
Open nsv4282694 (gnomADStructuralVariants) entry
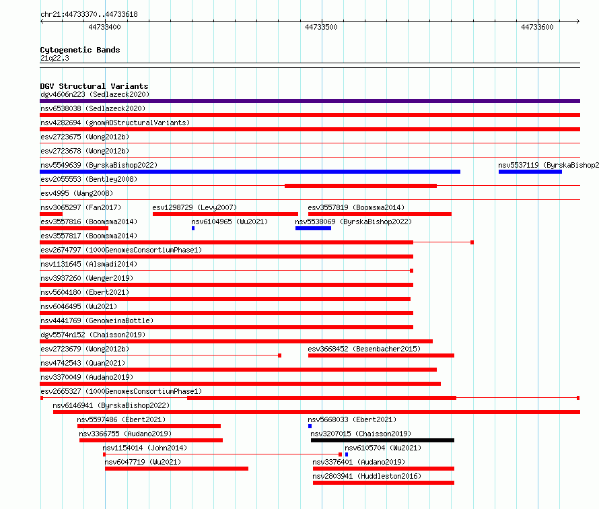115,123
